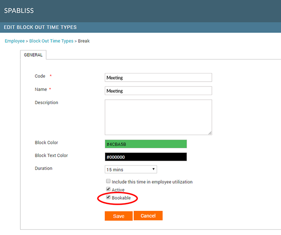Expand the Duration dropdown arrow
This screenshot has height=235, width=281.
154,169
